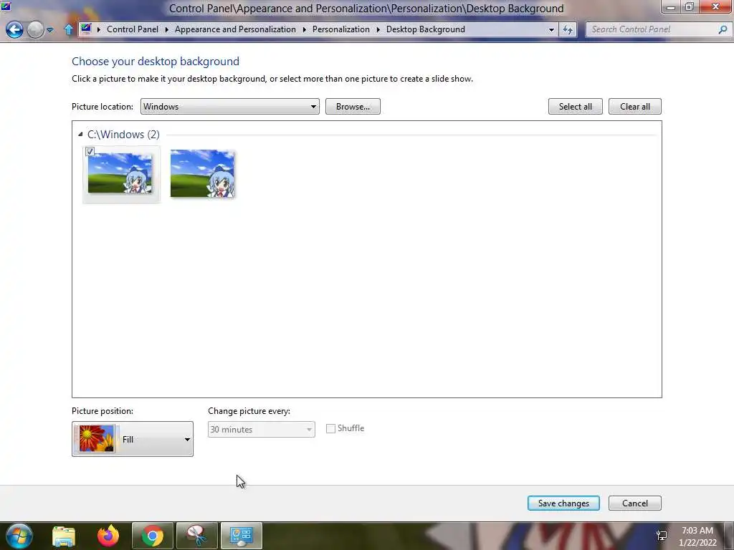734x550 pixels.
Task: Click the Desktop Background breadcrumb
Action: coord(426,29)
